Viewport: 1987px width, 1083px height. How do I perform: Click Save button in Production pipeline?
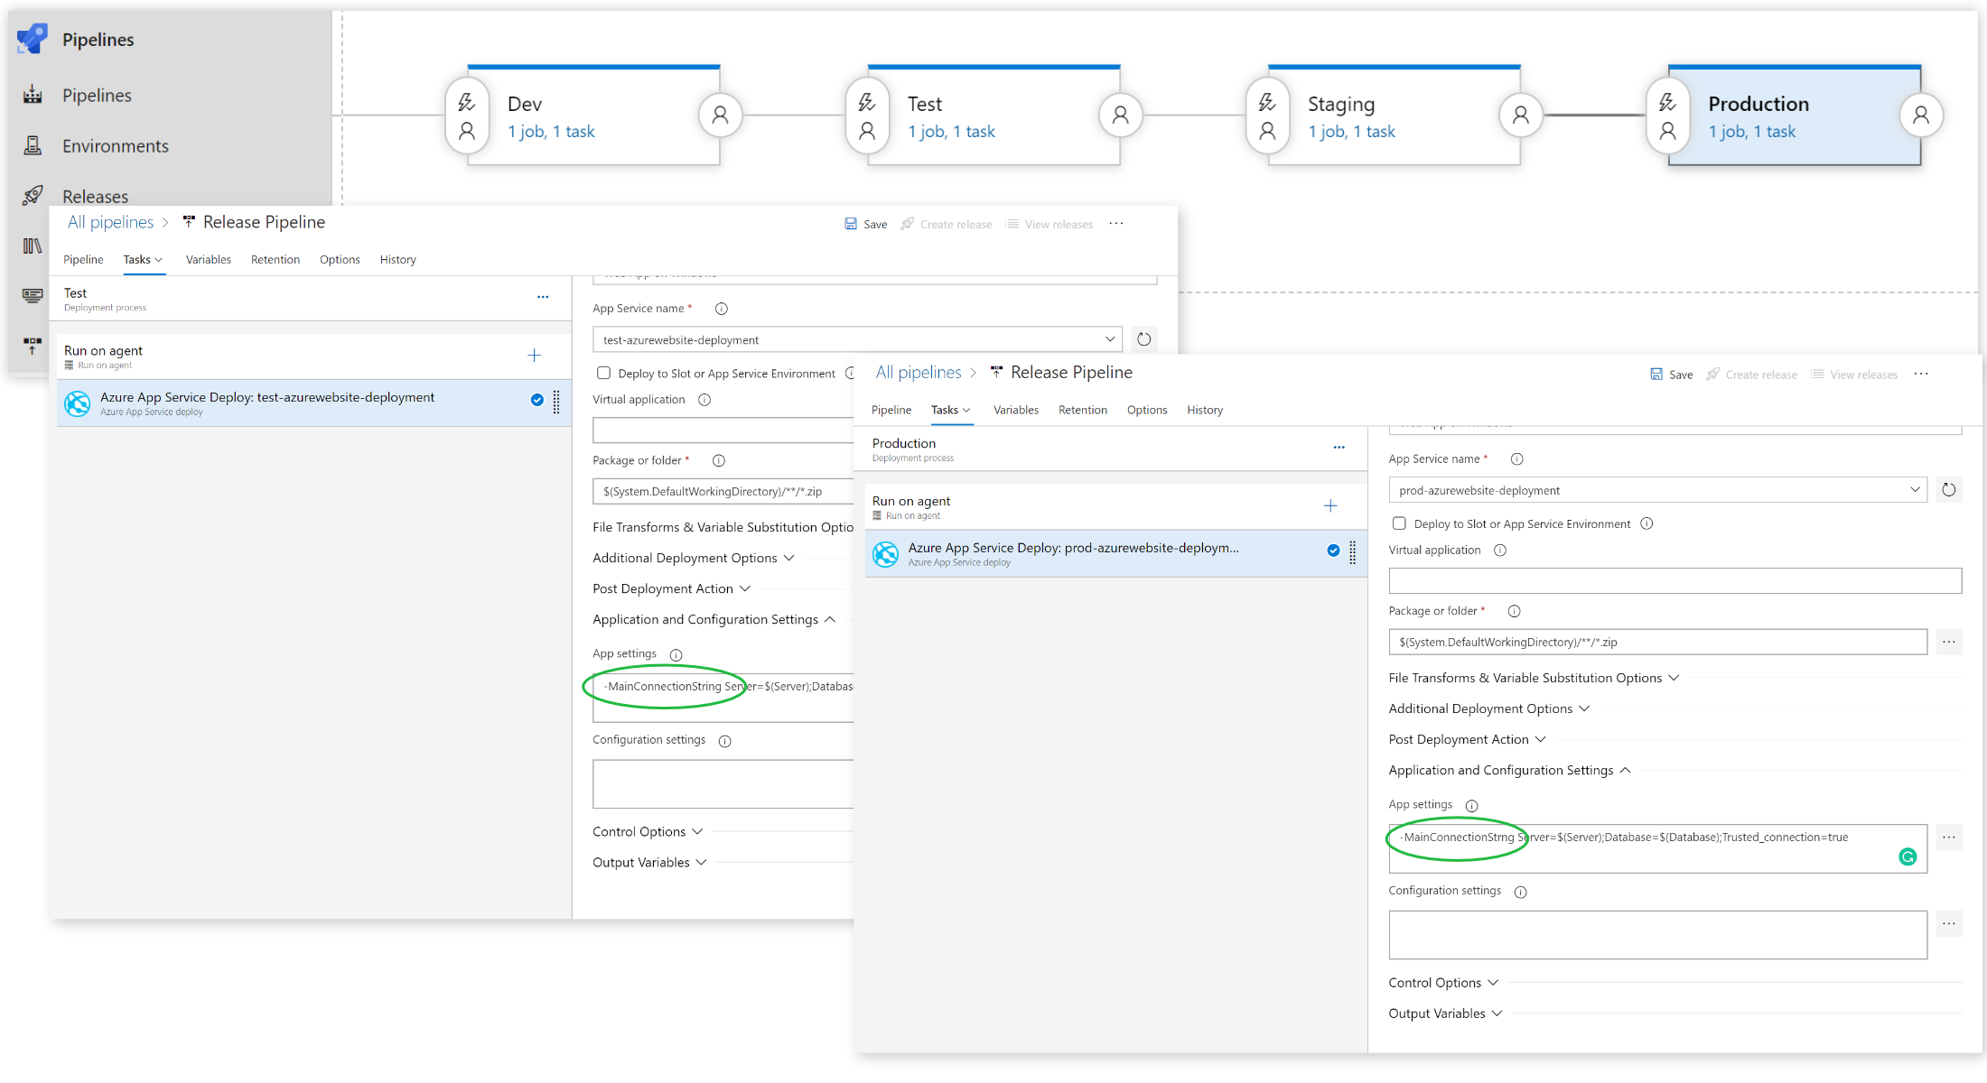1671,375
